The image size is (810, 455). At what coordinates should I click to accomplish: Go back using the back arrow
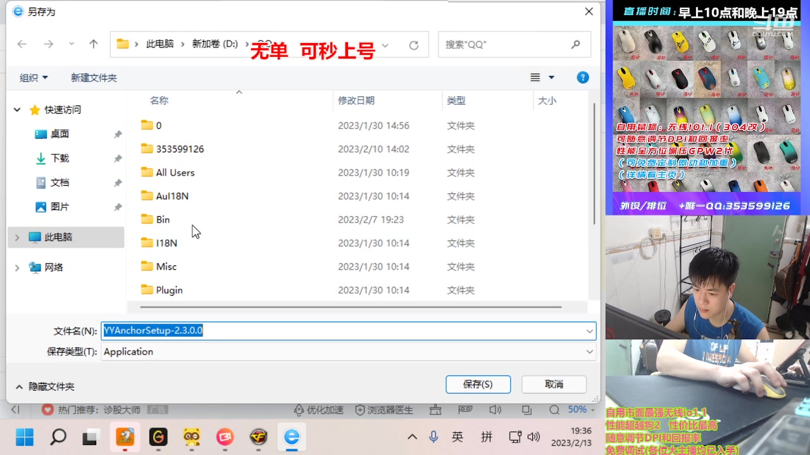(x=22, y=44)
